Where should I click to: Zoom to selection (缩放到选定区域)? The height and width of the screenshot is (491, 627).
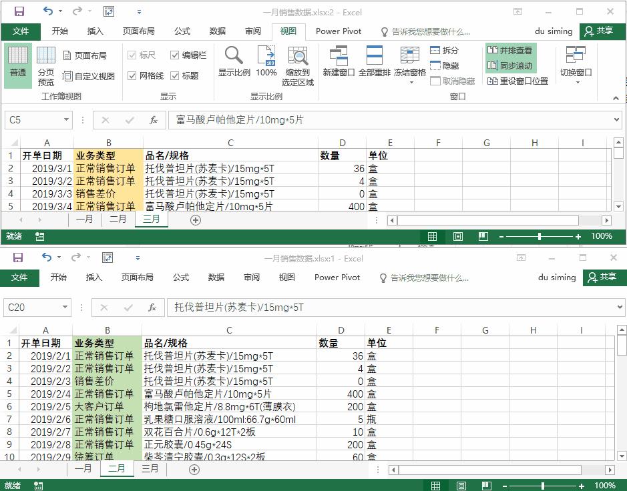[298, 63]
